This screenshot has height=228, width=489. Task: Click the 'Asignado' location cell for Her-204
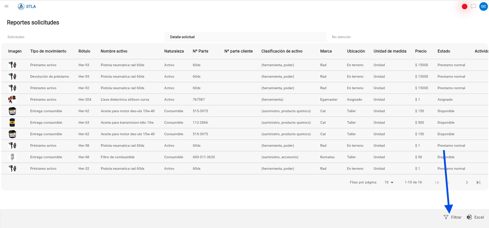point(354,100)
